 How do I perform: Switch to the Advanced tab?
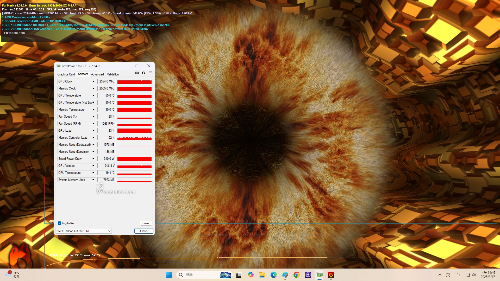(x=97, y=74)
